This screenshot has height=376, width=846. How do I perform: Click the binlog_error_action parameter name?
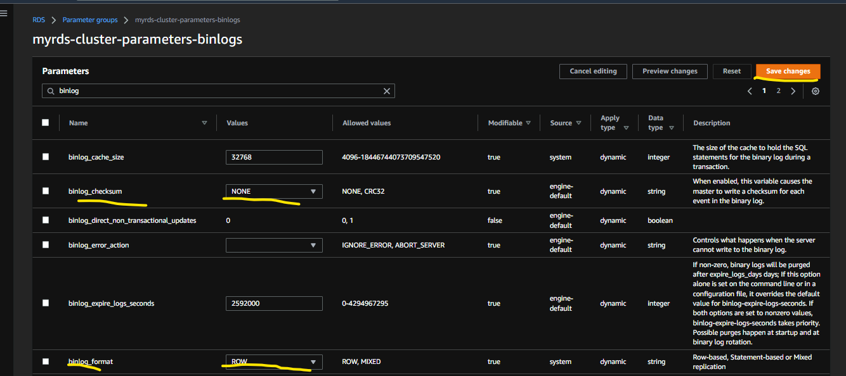[99, 245]
